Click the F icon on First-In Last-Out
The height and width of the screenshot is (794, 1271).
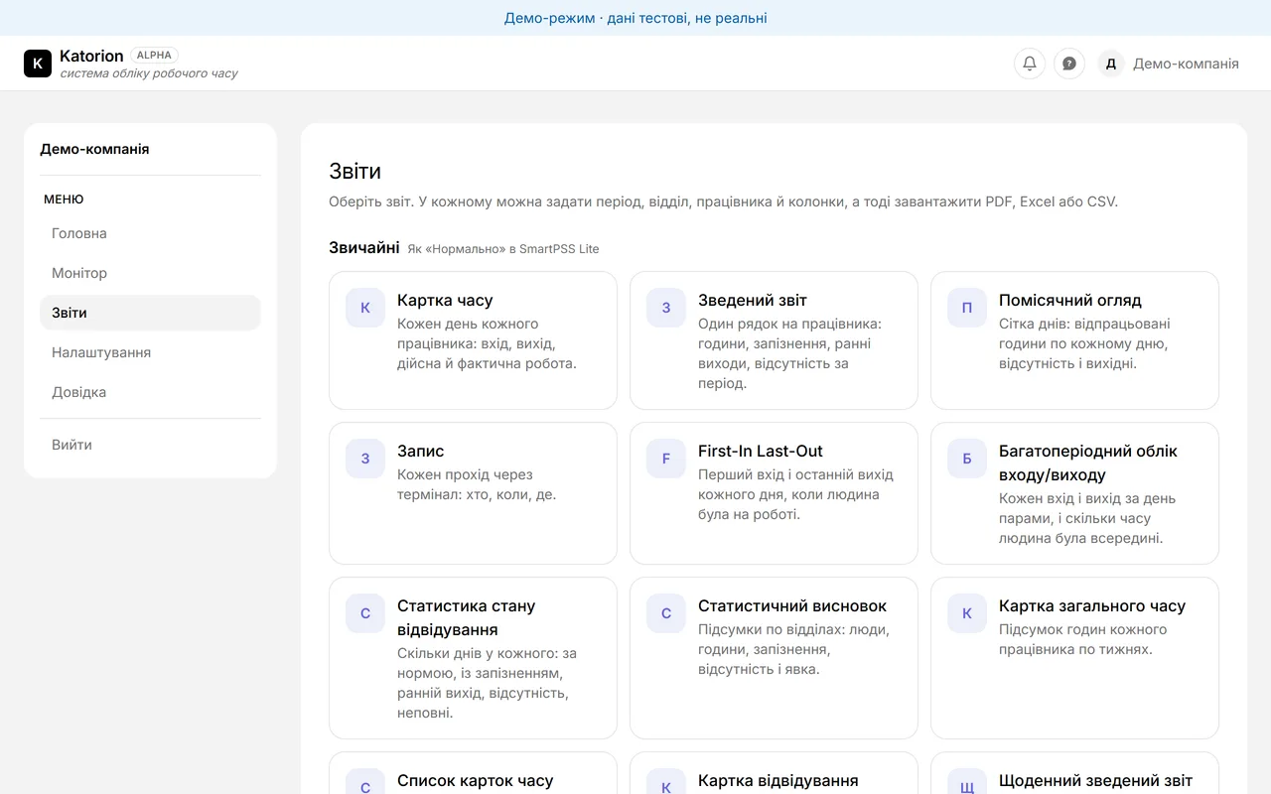tap(666, 459)
